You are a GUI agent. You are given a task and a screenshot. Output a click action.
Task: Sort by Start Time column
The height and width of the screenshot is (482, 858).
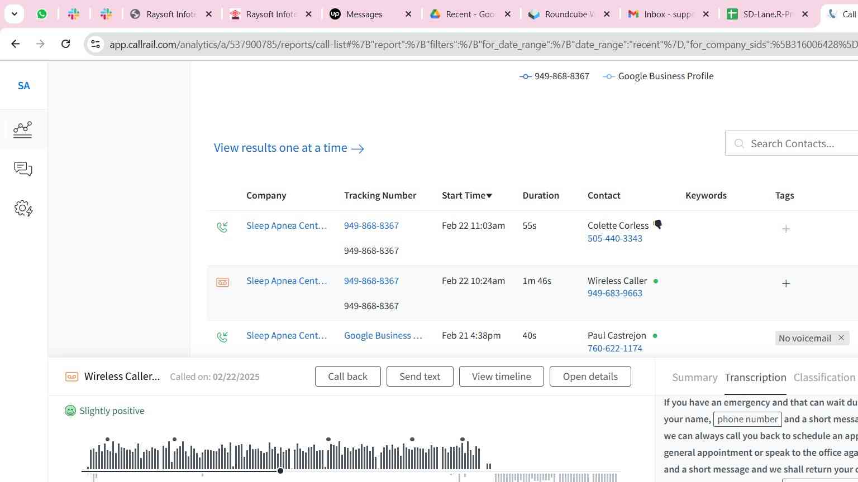467,195
